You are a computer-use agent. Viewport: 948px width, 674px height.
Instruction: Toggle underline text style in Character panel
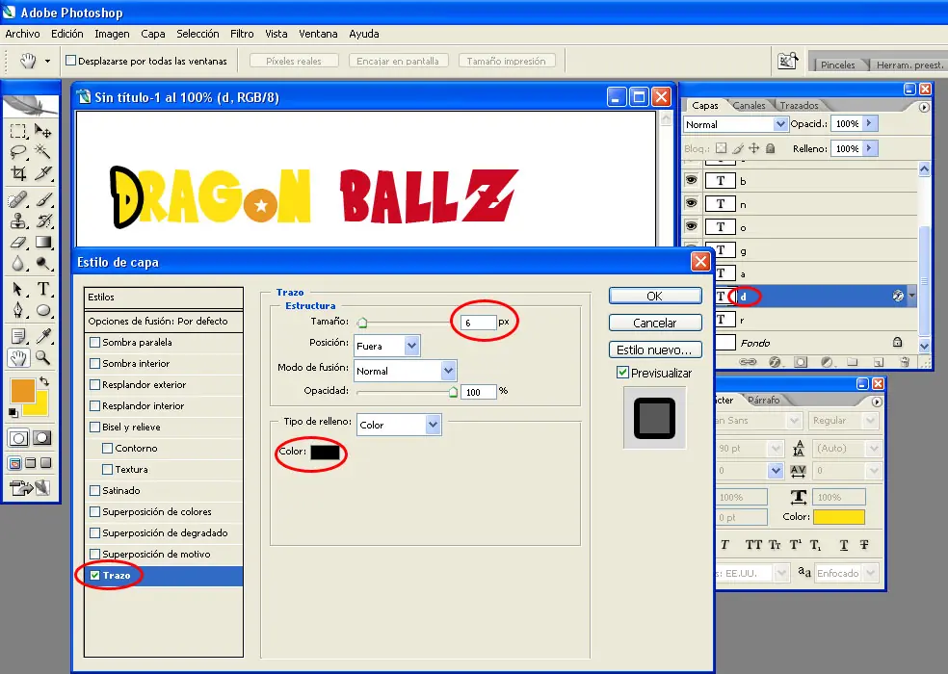[844, 545]
